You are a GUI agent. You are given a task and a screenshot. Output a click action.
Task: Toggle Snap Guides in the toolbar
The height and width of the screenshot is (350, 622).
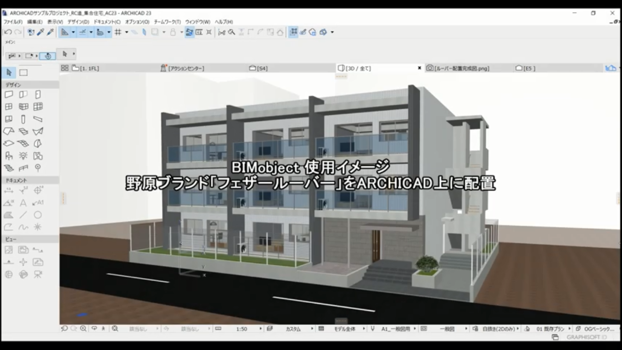[82, 32]
